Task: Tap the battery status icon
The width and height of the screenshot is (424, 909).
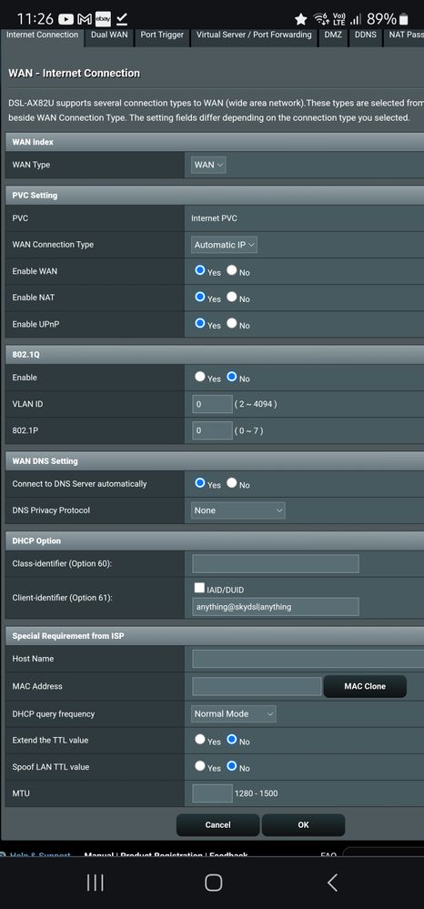Action: point(404,19)
